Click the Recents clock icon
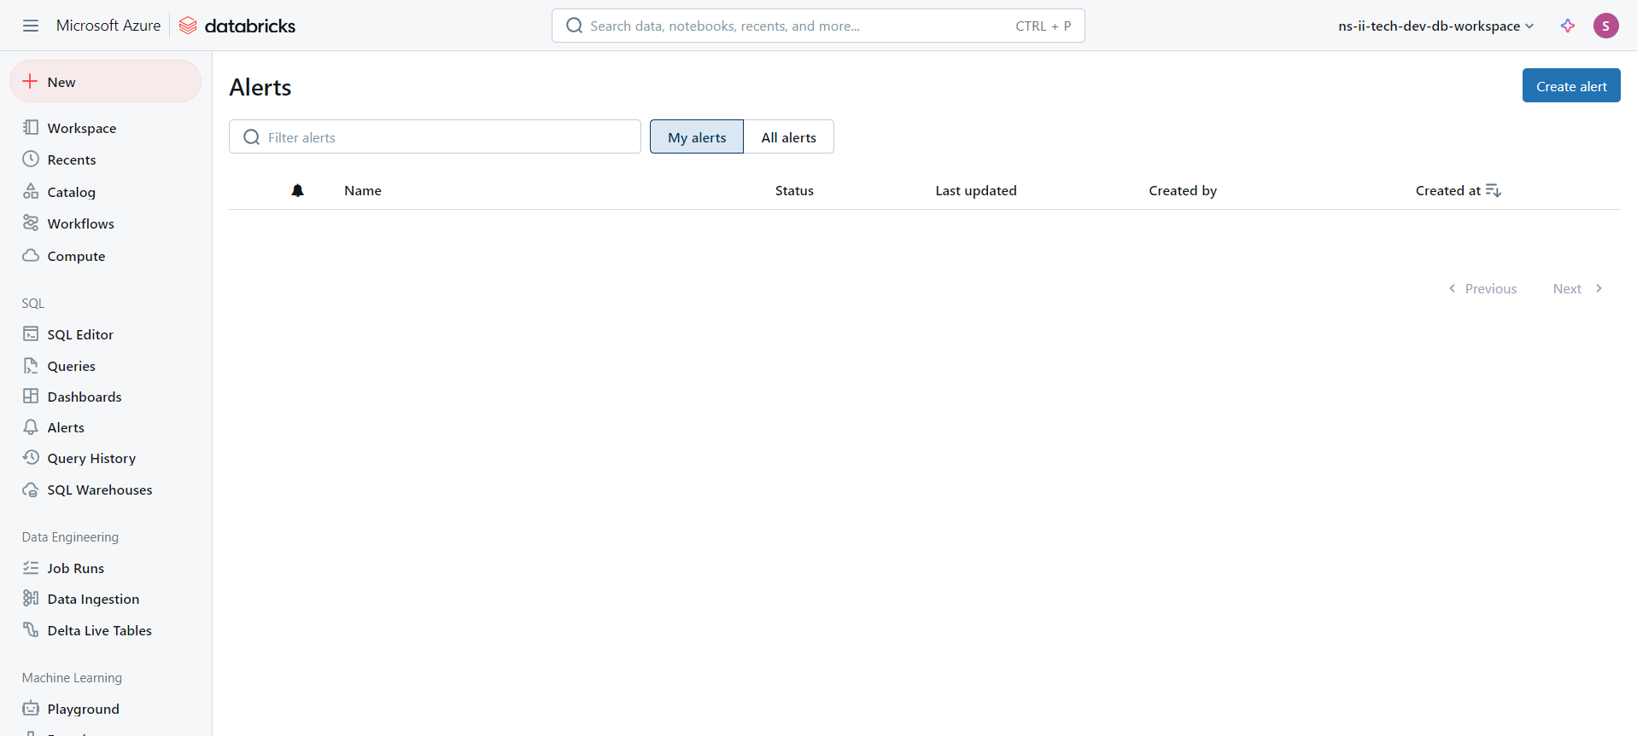1637x736 pixels. coord(31,159)
